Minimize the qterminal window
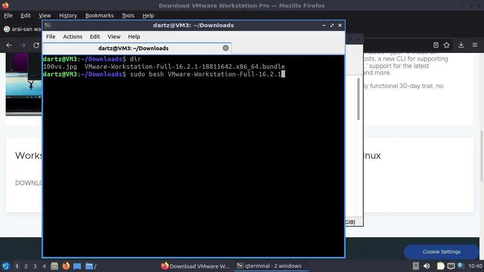Viewport: 484px width, 272px height. tap(324, 25)
